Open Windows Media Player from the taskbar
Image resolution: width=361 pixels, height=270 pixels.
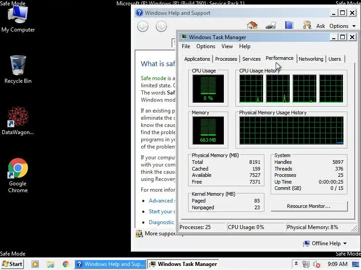[x=35, y=264]
